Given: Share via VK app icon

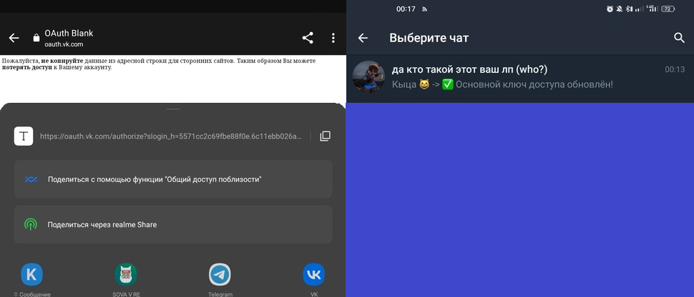Looking at the screenshot, I should click(314, 274).
